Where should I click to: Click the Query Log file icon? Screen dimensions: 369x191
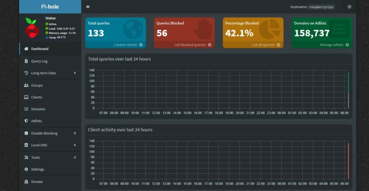[x=26, y=61]
